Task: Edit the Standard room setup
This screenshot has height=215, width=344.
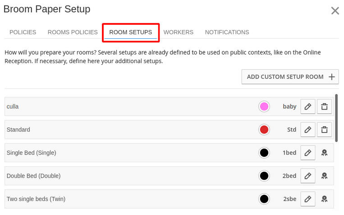Action: coord(307,130)
